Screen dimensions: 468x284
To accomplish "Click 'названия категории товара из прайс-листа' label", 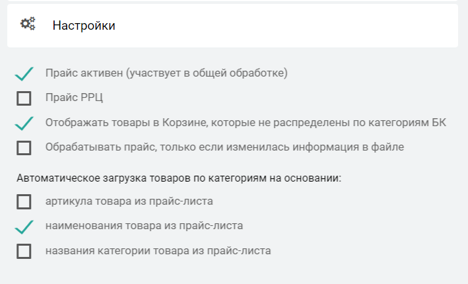I will [x=158, y=250].
